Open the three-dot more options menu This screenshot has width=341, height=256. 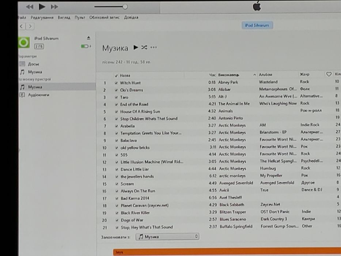click(154, 47)
